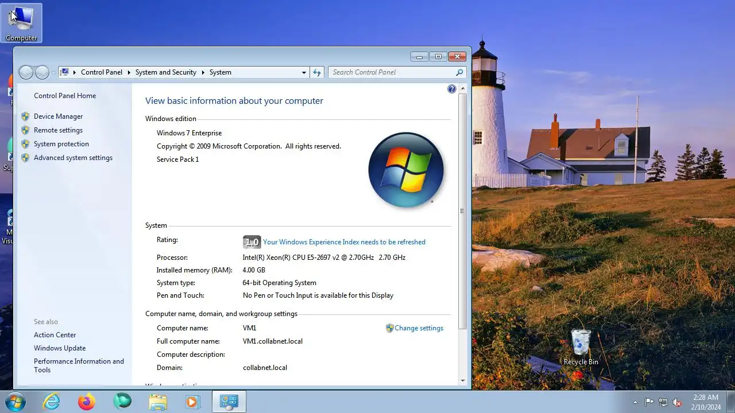Click the help question mark icon

452,89
